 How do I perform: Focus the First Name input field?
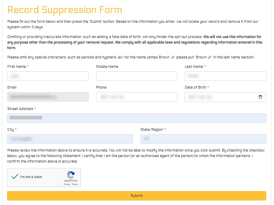pyautogui.click(x=48, y=76)
